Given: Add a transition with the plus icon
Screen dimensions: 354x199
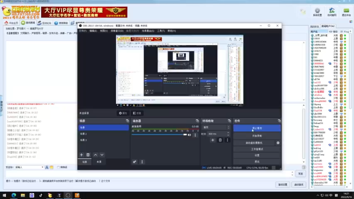Looking at the screenshot, I should point(213,140).
